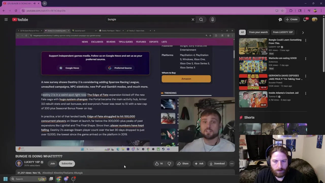
Task: Select the 'From your search' chip
Action: [258, 32]
